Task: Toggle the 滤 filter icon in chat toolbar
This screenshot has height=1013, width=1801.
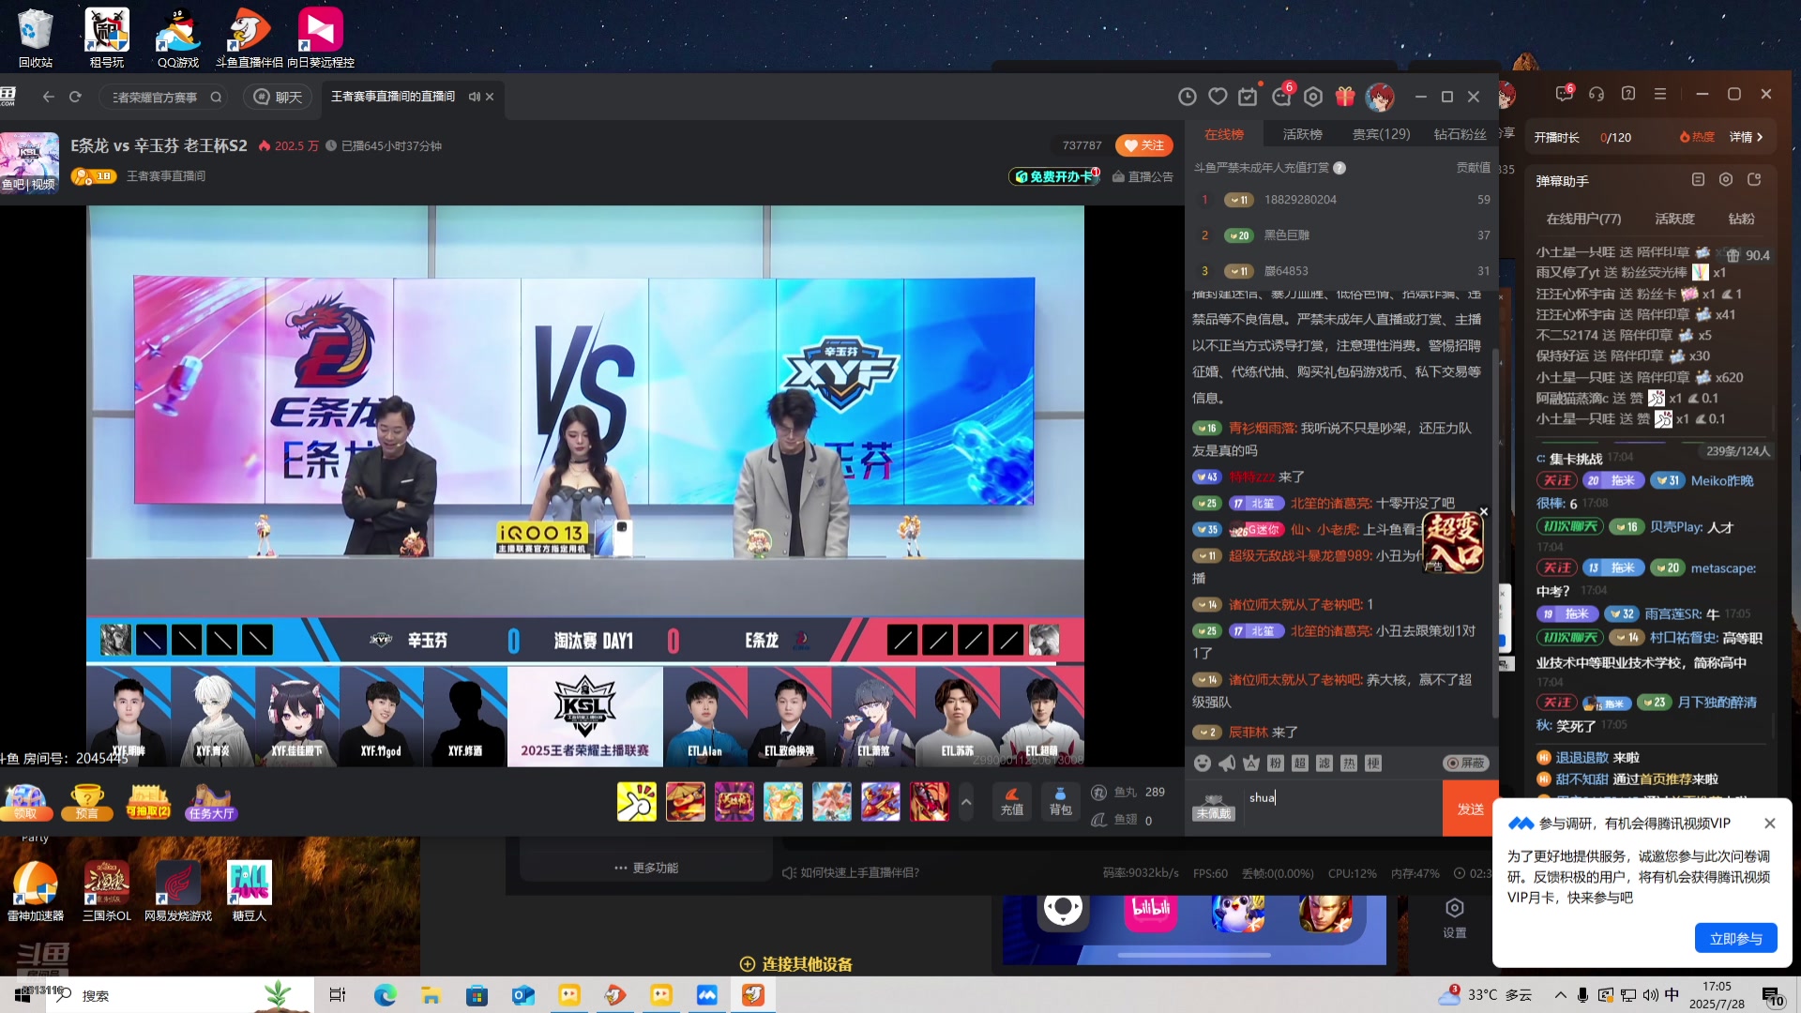Action: click(x=1324, y=764)
